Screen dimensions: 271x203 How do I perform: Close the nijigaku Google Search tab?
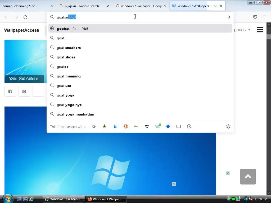coord(108,6)
